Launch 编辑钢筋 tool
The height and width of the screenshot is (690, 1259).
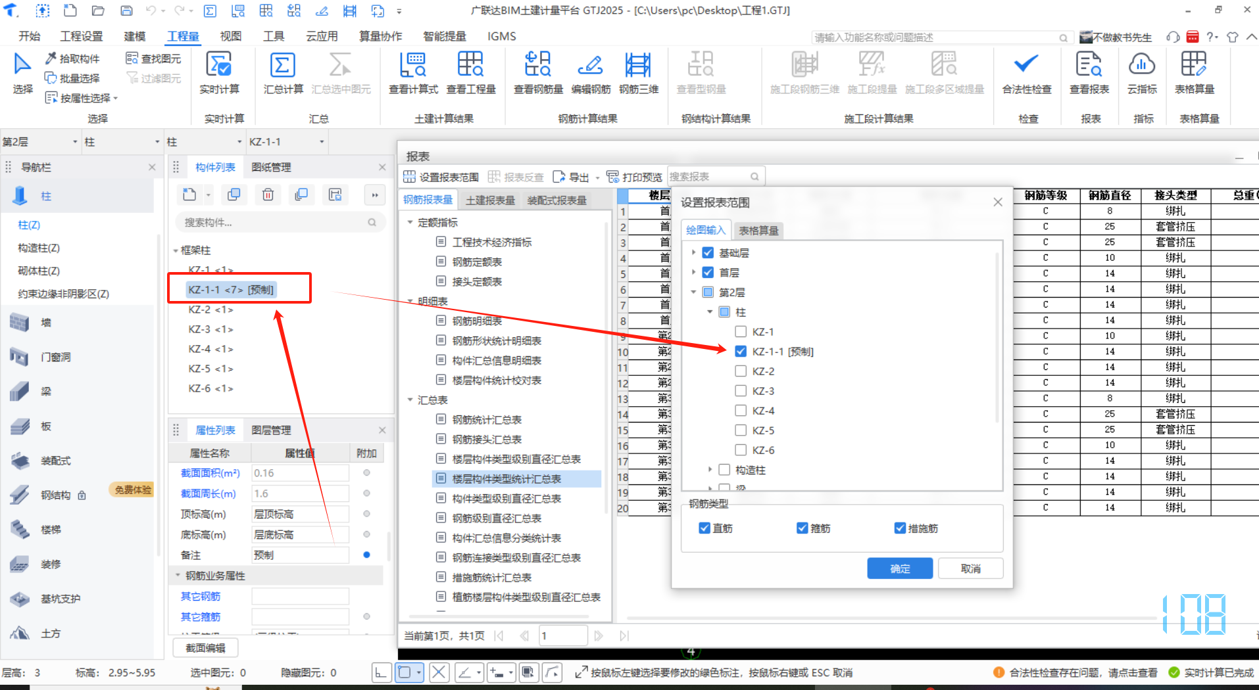(x=591, y=73)
